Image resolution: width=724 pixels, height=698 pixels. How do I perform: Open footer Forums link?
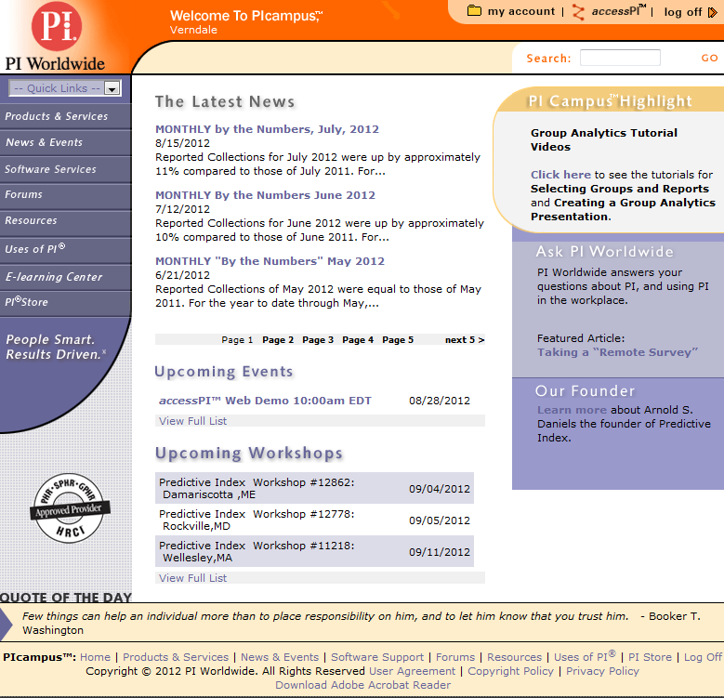(x=455, y=657)
